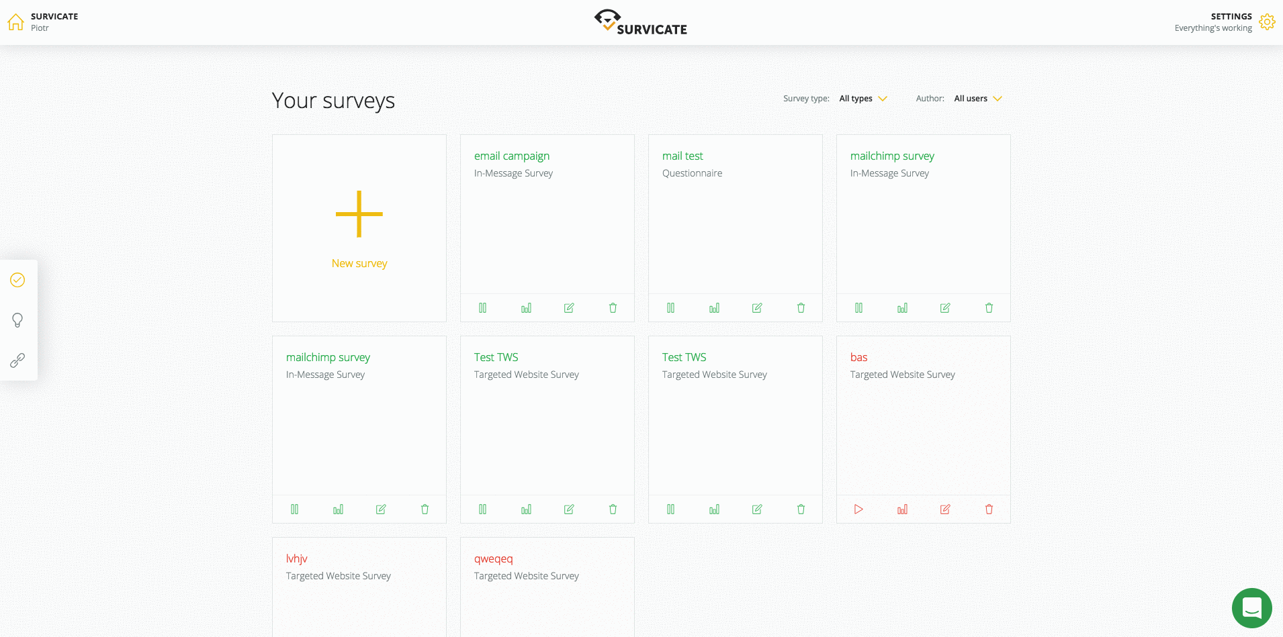Open the bas survey title

[x=858, y=357]
